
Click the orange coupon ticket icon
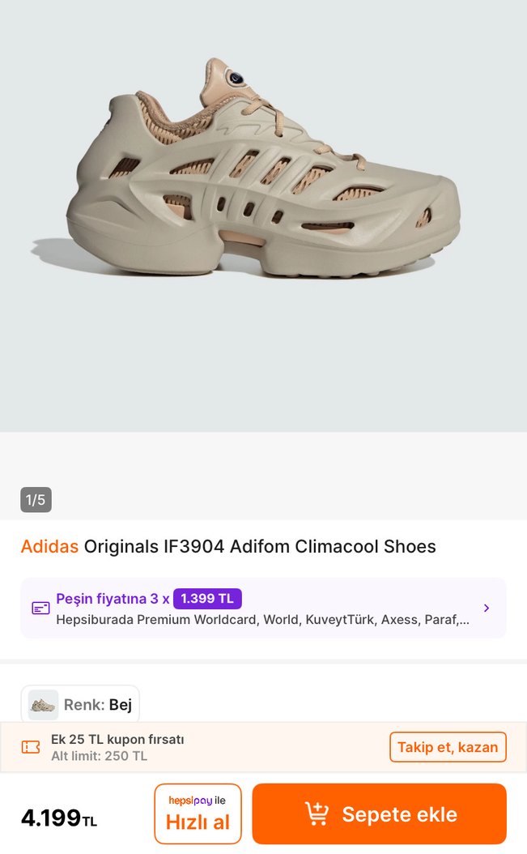[x=31, y=746]
